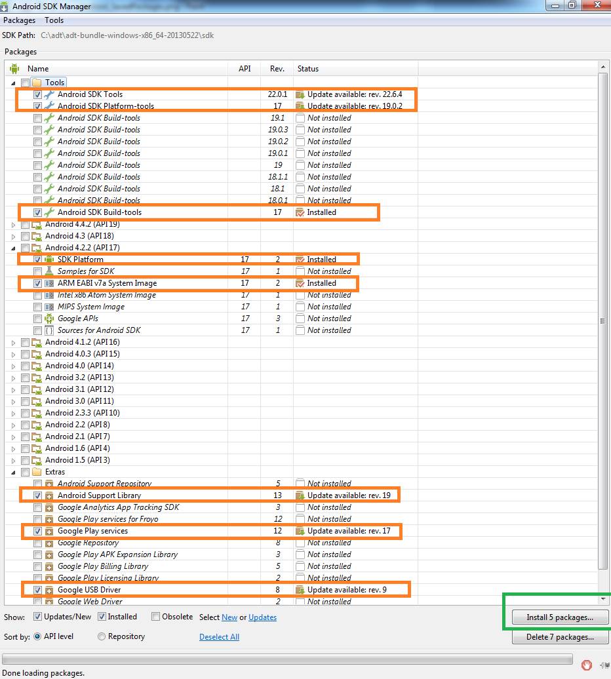
Task: Click the installed status icon for Build-tools 17
Action: 300,212
